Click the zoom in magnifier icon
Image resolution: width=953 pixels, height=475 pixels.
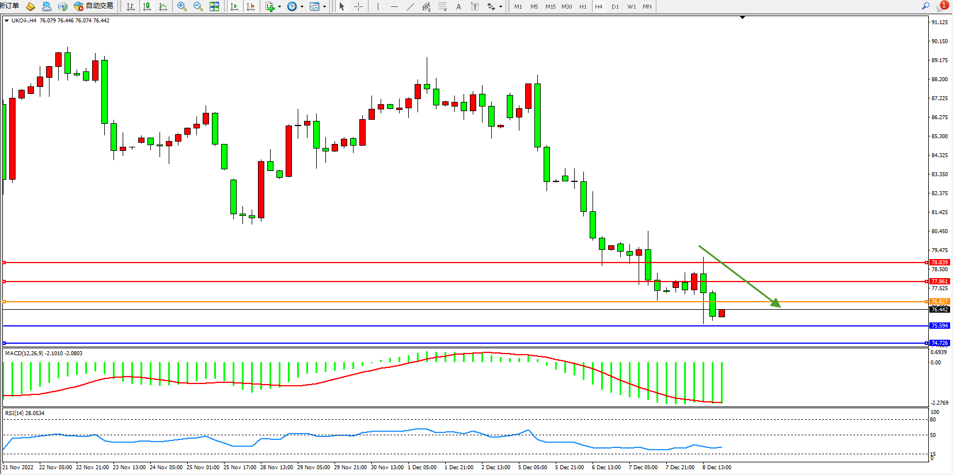182,6
